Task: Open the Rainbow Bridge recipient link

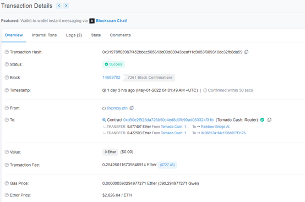Action: (216, 127)
